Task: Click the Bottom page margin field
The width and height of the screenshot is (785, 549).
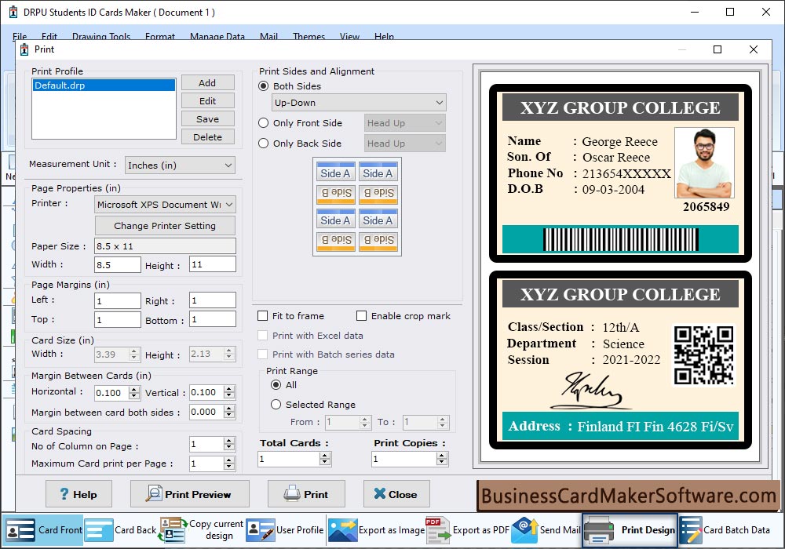Action: tap(212, 319)
